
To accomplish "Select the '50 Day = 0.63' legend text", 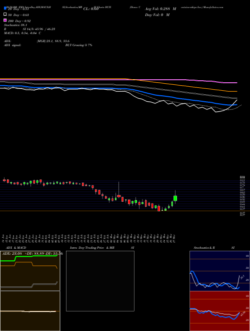I will tap(18, 15).
